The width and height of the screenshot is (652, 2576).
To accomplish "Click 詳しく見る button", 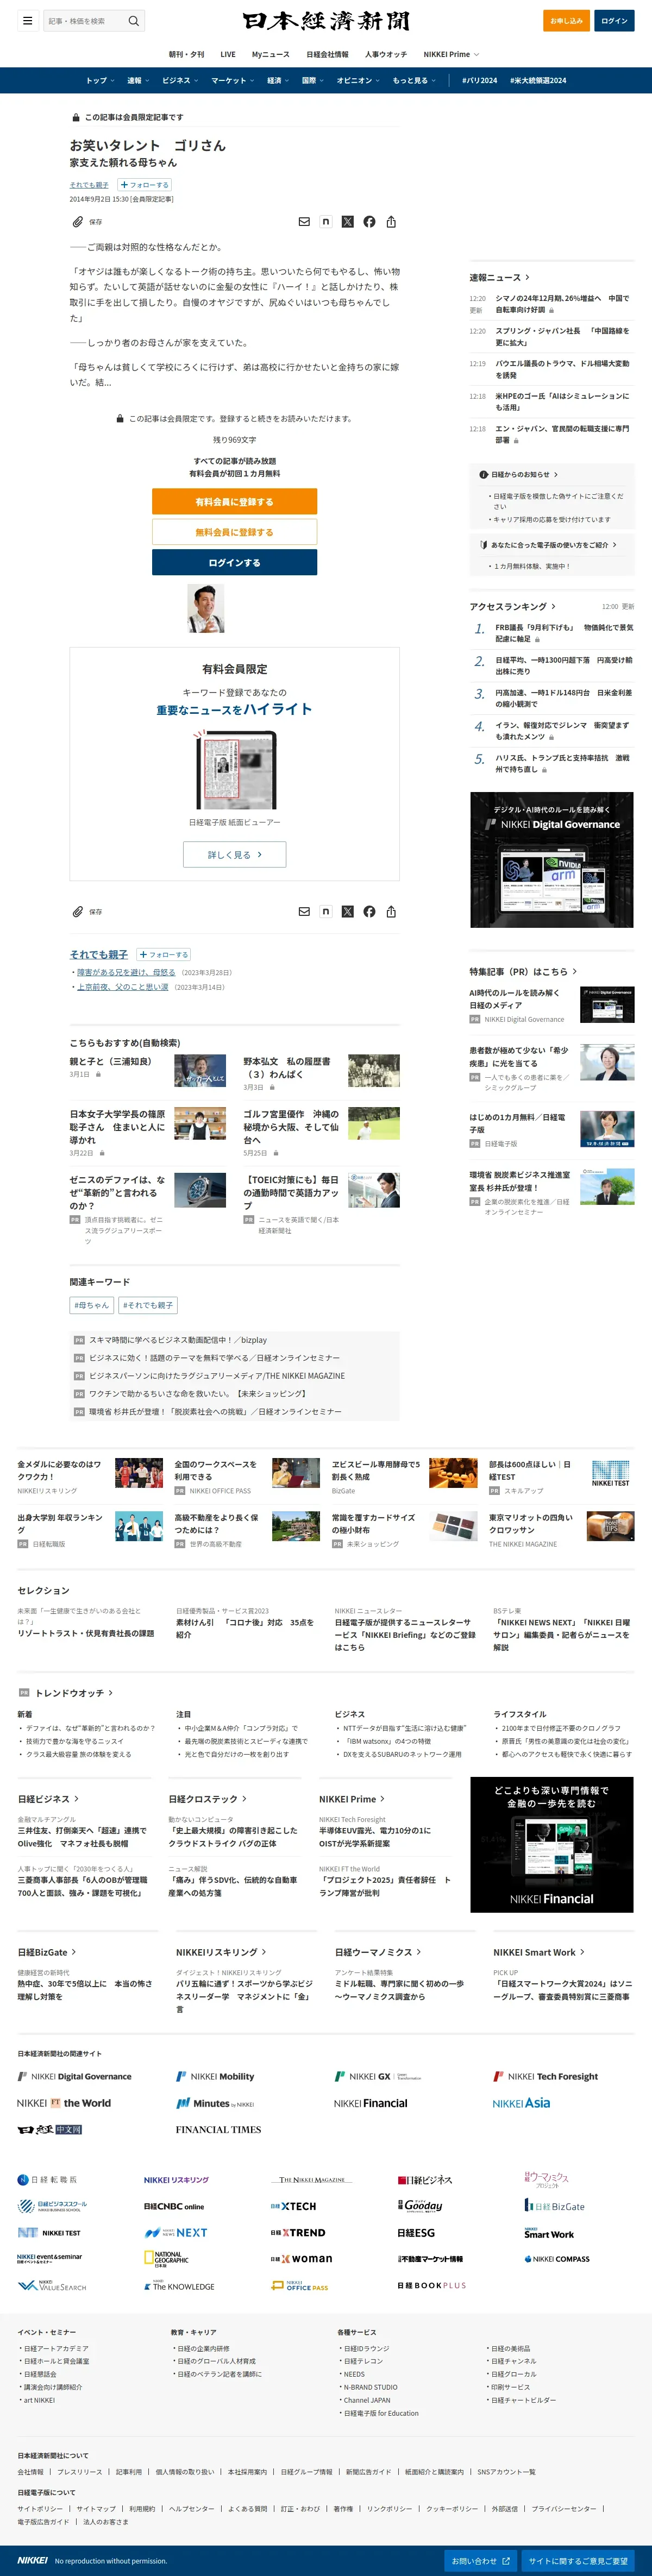I will pos(234,854).
